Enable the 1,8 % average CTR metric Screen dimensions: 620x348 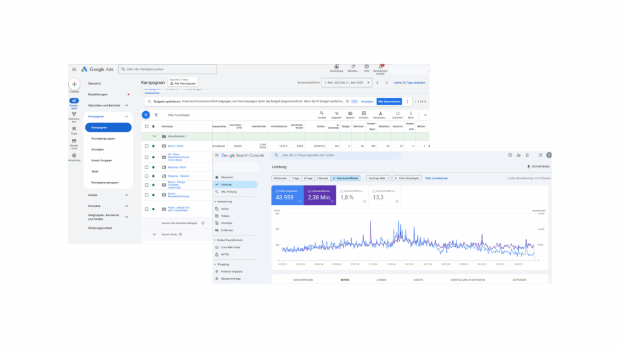coord(352,195)
